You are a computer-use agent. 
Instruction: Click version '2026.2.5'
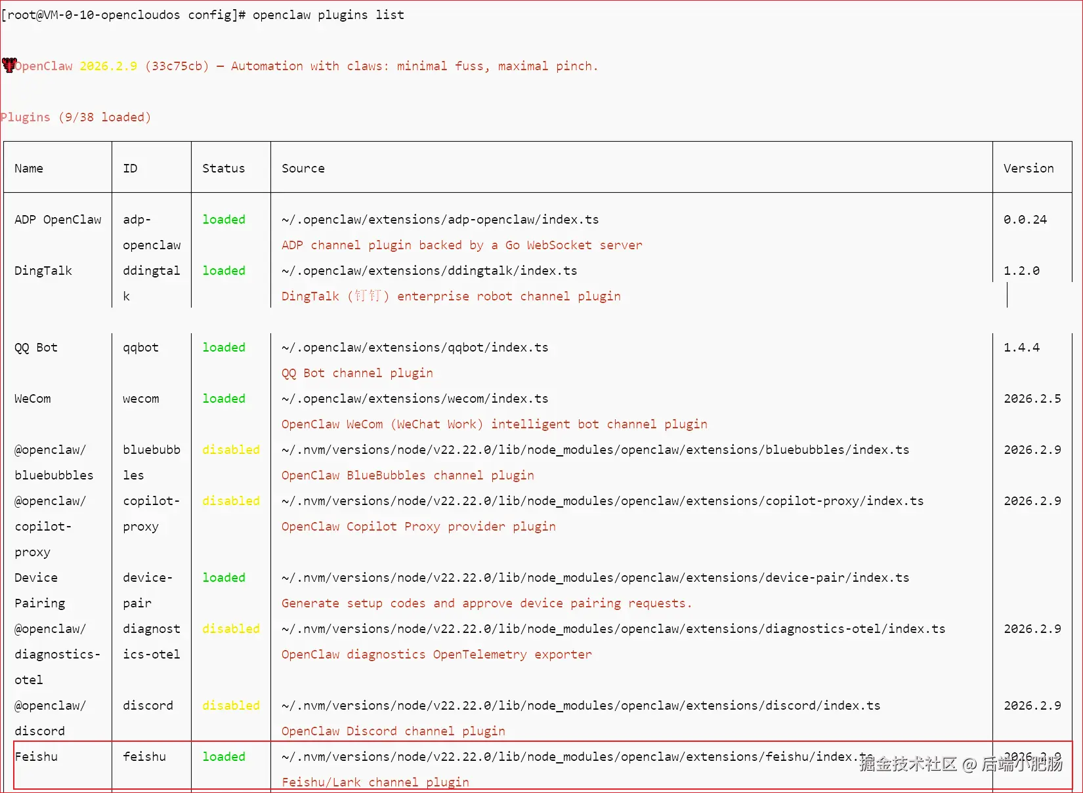pos(1032,399)
